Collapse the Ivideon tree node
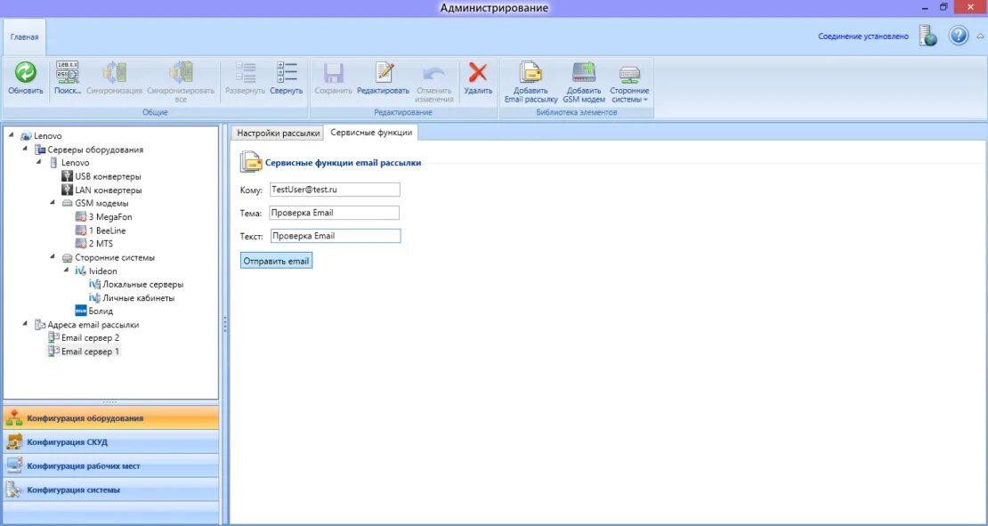This screenshot has width=988, height=526. click(66, 271)
